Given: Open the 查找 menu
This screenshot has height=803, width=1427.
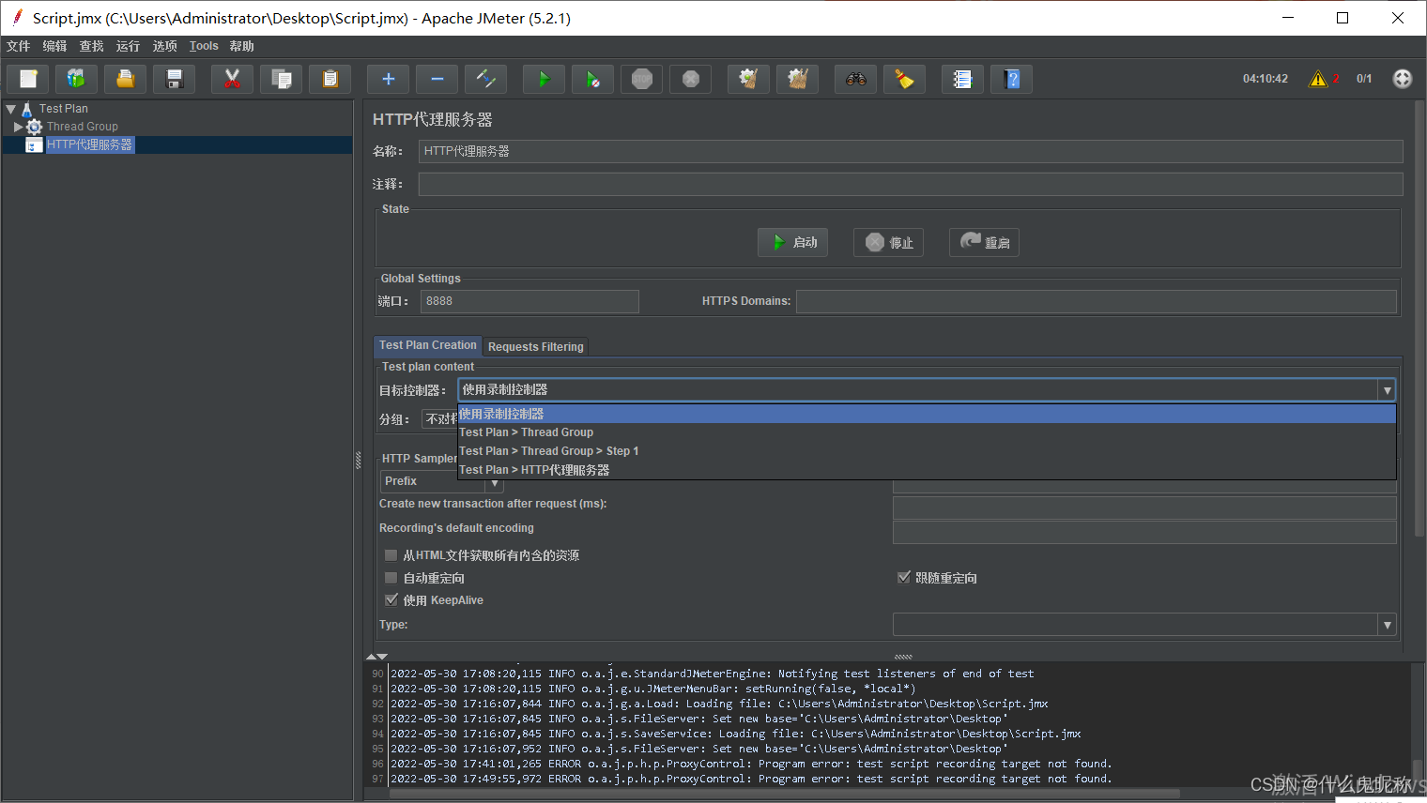Looking at the screenshot, I should point(91,46).
